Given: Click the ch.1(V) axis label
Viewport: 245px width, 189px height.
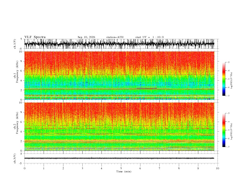Looking at the screenshot, I should tap(15, 44).
